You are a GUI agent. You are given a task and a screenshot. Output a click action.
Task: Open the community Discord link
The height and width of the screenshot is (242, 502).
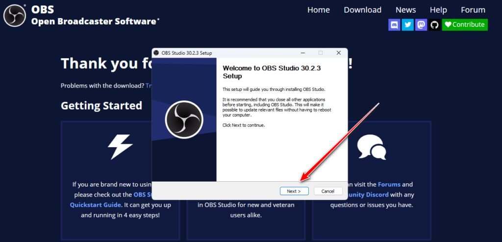pos(368,195)
